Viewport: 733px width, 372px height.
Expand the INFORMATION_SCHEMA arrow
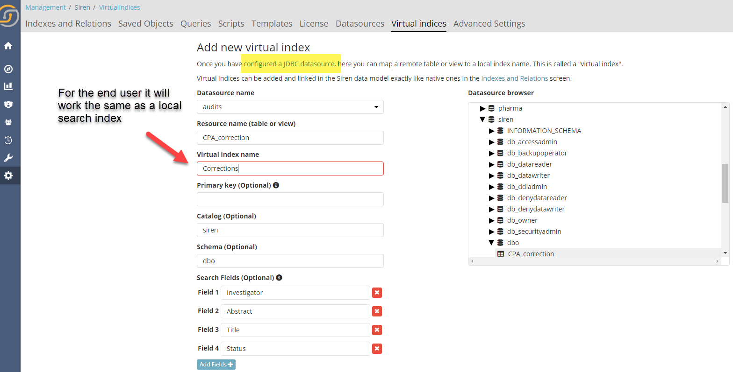click(x=492, y=131)
